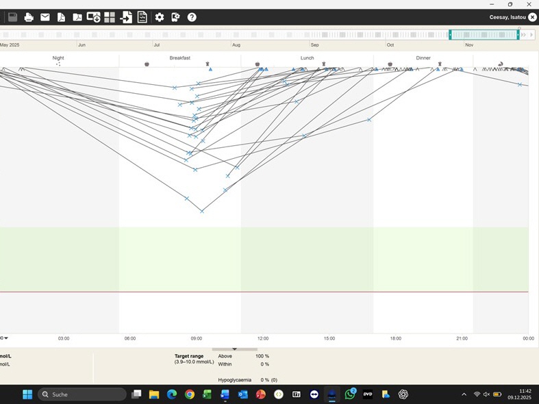Viewport: 539px width, 404px height.
Task: Select the Dinner time block header
Action: point(423,58)
